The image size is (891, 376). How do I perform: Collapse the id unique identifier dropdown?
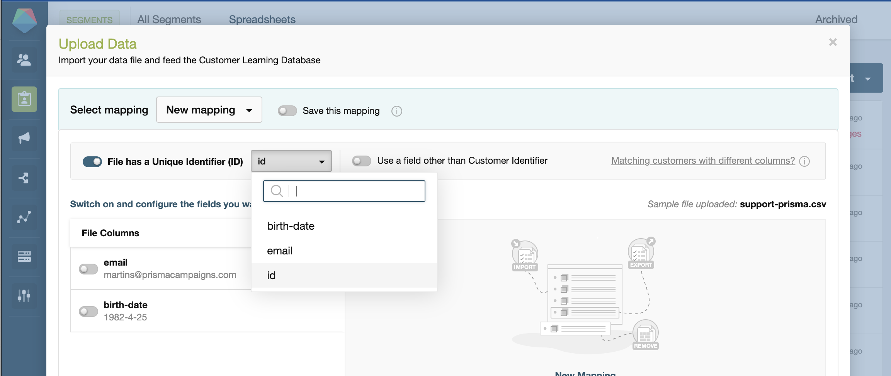point(291,161)
